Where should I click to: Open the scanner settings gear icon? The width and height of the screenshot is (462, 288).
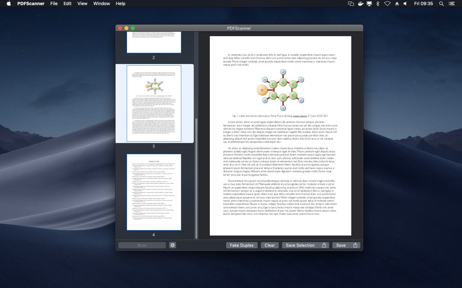[173, 245]
